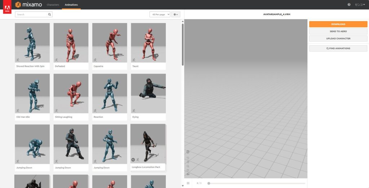
Task: Select the Animations tab
Action: tap(71, 5)
